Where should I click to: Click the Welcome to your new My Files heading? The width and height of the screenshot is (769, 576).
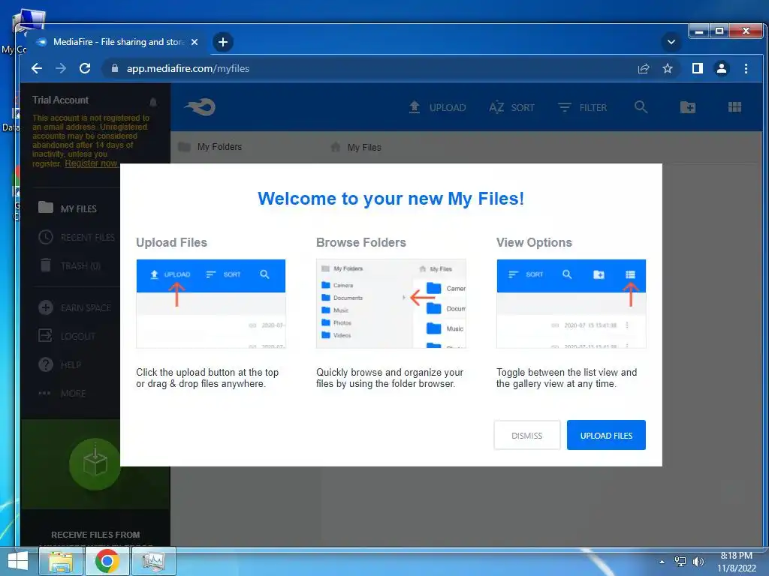pos(391,198)
